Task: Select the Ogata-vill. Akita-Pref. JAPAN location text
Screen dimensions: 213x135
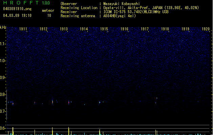Action: 151,8
